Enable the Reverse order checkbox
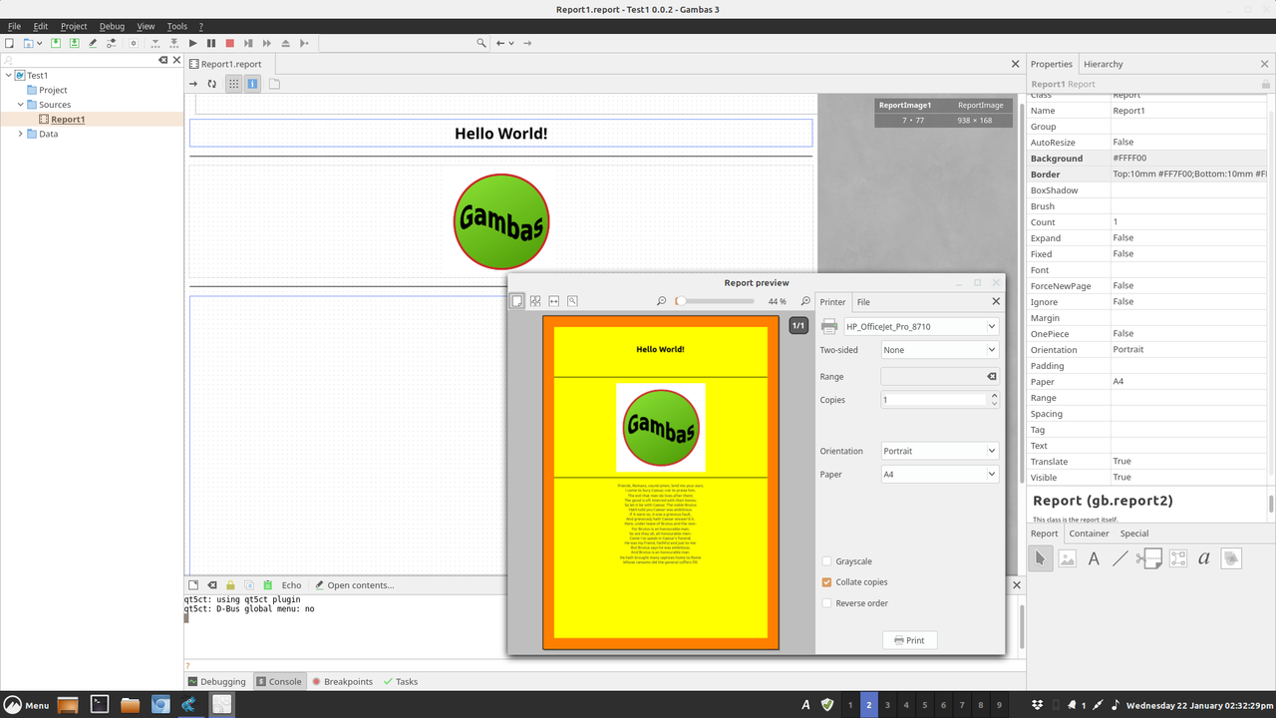 point(826,603)
